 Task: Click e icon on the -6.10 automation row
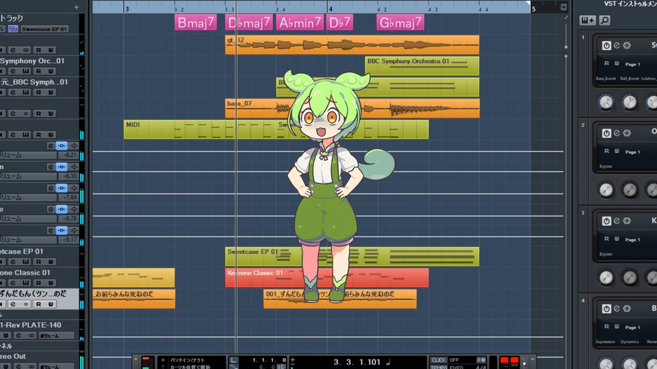pos(51,167)
